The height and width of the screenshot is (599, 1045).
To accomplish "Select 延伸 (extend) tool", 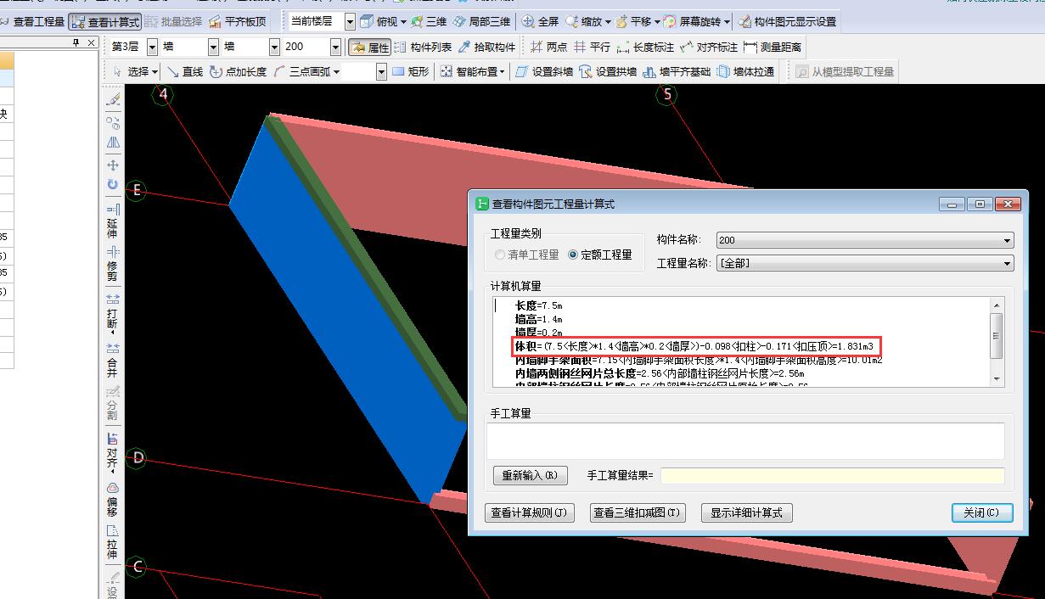I will click(x=113, y=220).
